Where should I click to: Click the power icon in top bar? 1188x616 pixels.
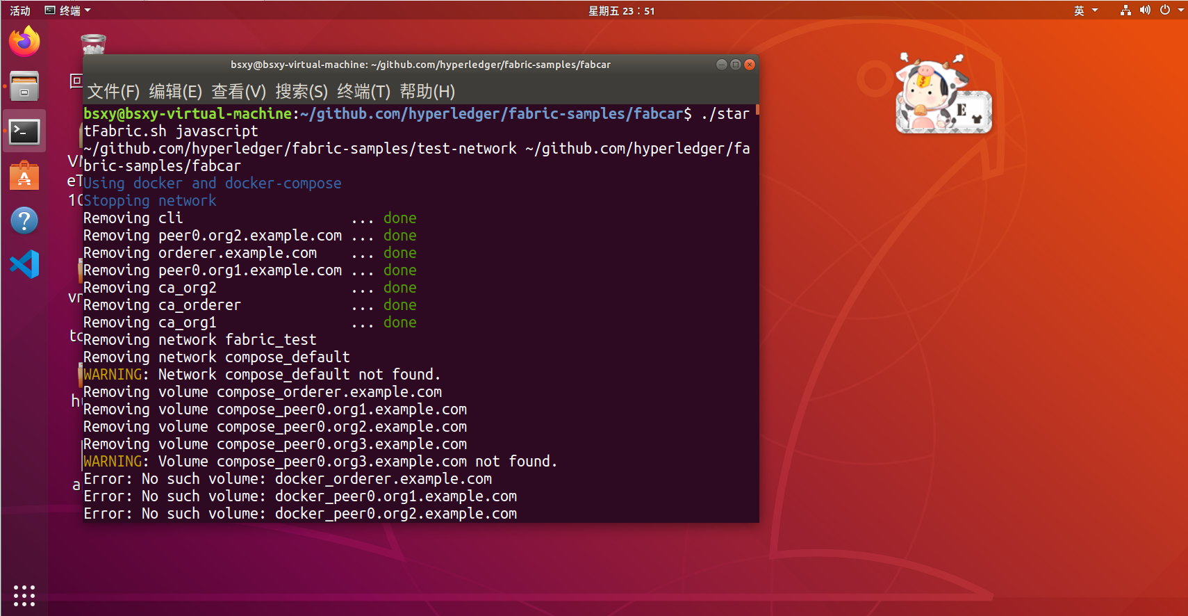pos(1165,10)
